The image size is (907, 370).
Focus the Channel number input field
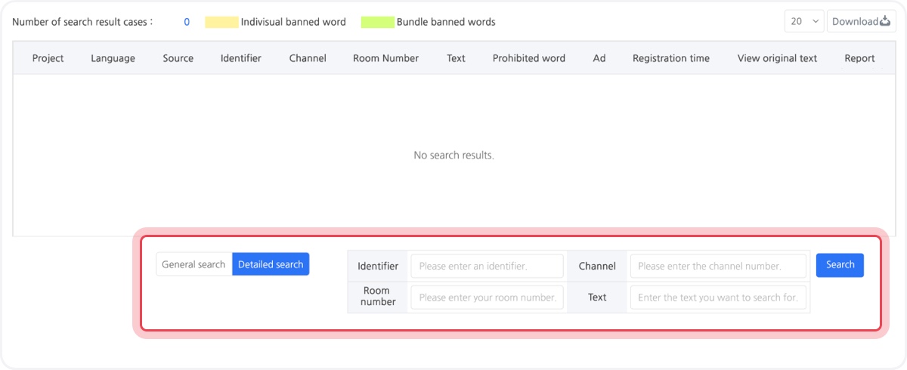pos(718,266)
